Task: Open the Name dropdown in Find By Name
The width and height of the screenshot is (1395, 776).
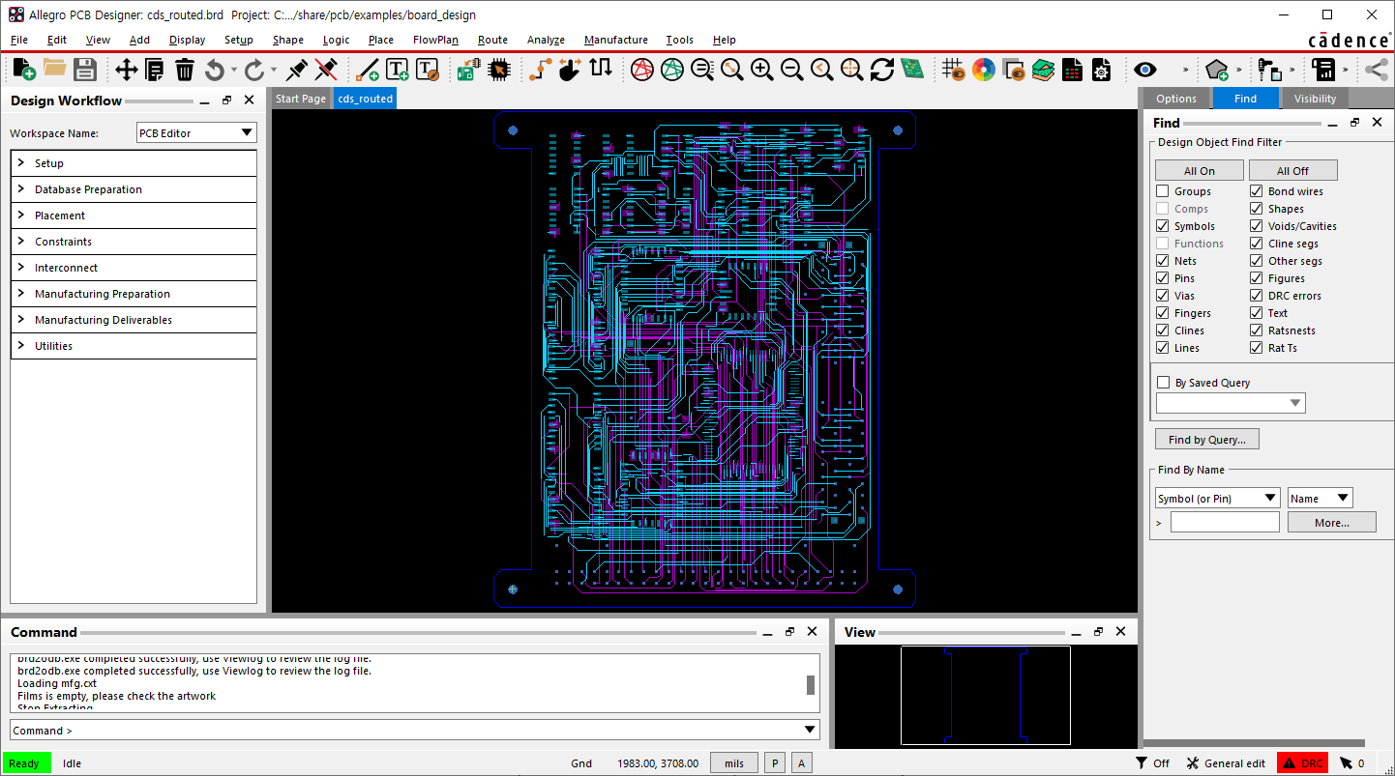Action: [x=1320, y=499]
